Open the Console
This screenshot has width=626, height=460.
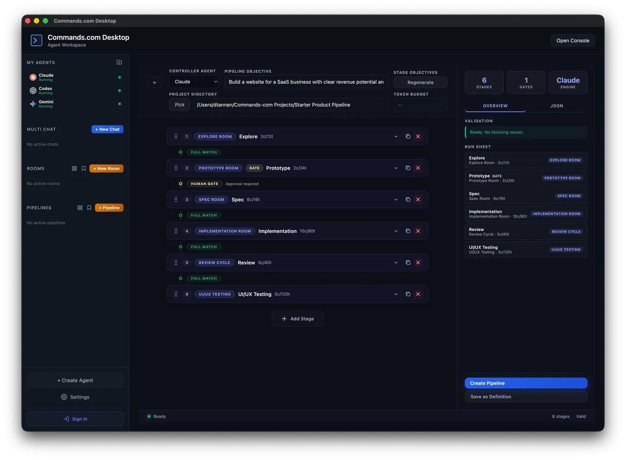[573, 40]
